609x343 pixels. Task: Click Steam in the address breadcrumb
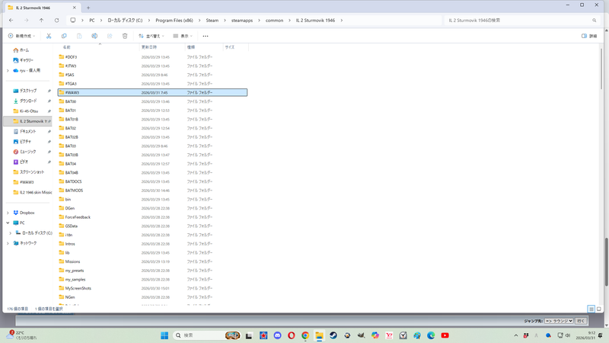click(x=212, y=21)
